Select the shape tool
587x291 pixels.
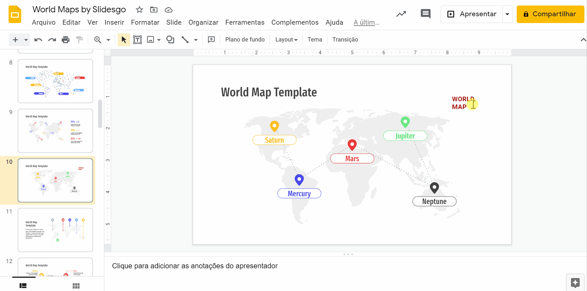[170, 40]
